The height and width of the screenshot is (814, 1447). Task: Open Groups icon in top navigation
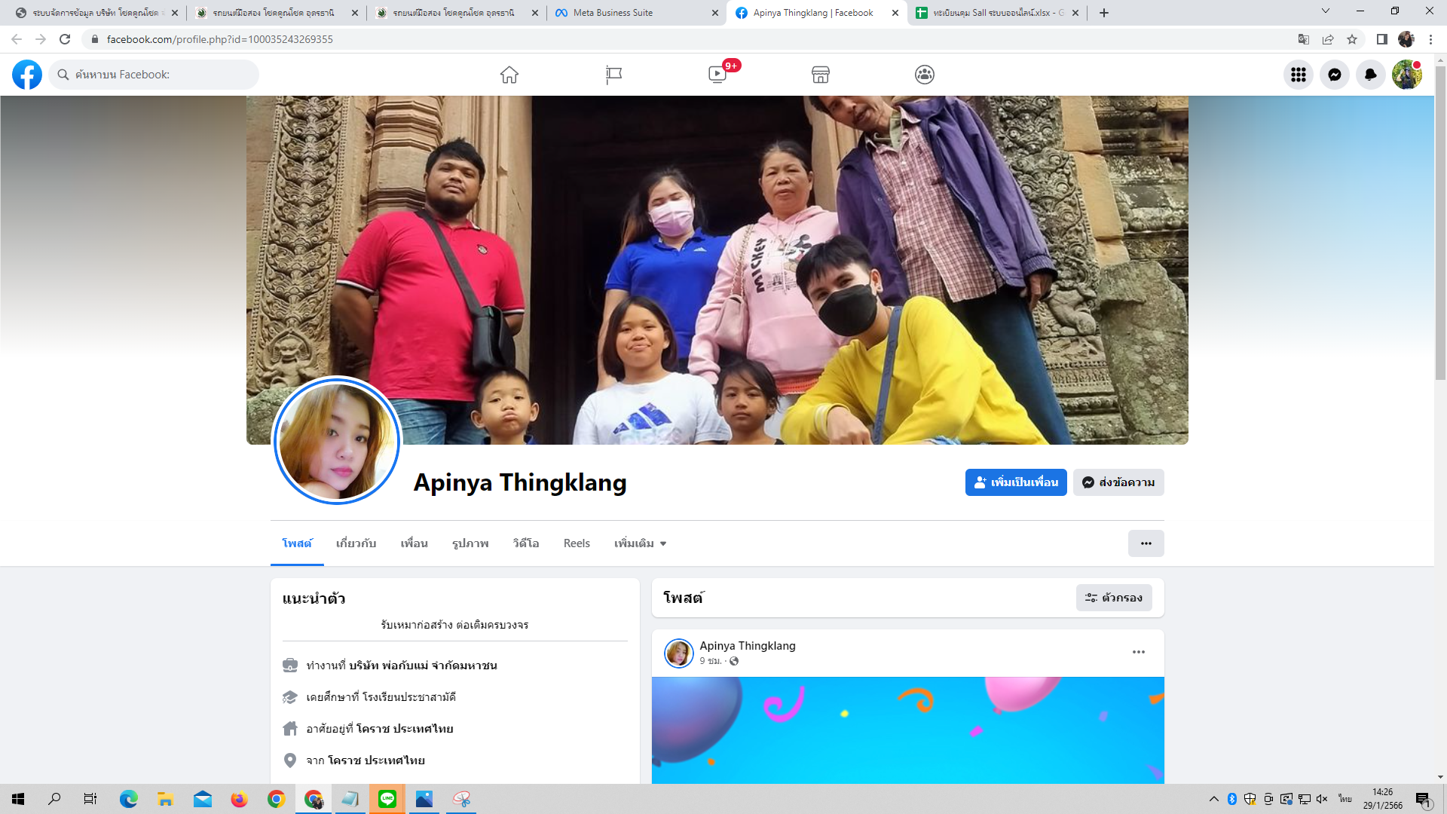tap(925, 75)
